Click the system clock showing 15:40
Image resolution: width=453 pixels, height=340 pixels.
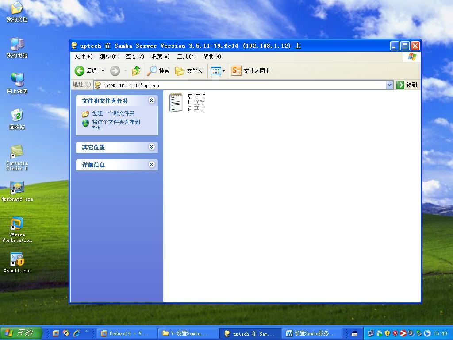coord(440,334)
